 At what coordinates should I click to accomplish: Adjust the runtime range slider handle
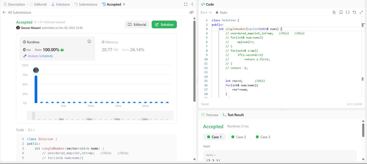[33, 115]
